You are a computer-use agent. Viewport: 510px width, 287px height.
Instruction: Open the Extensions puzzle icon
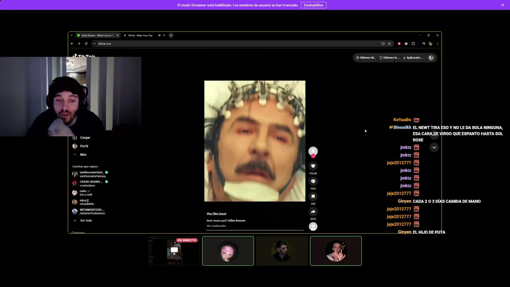click(x=413, y=43)
